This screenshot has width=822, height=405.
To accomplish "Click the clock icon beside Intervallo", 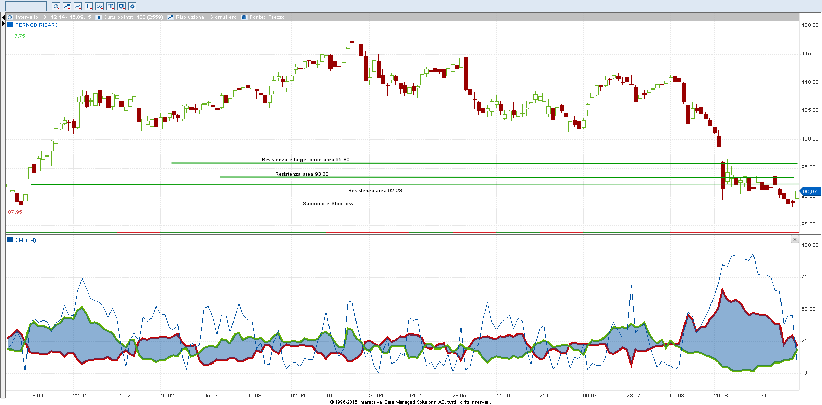I will point(10,17).
